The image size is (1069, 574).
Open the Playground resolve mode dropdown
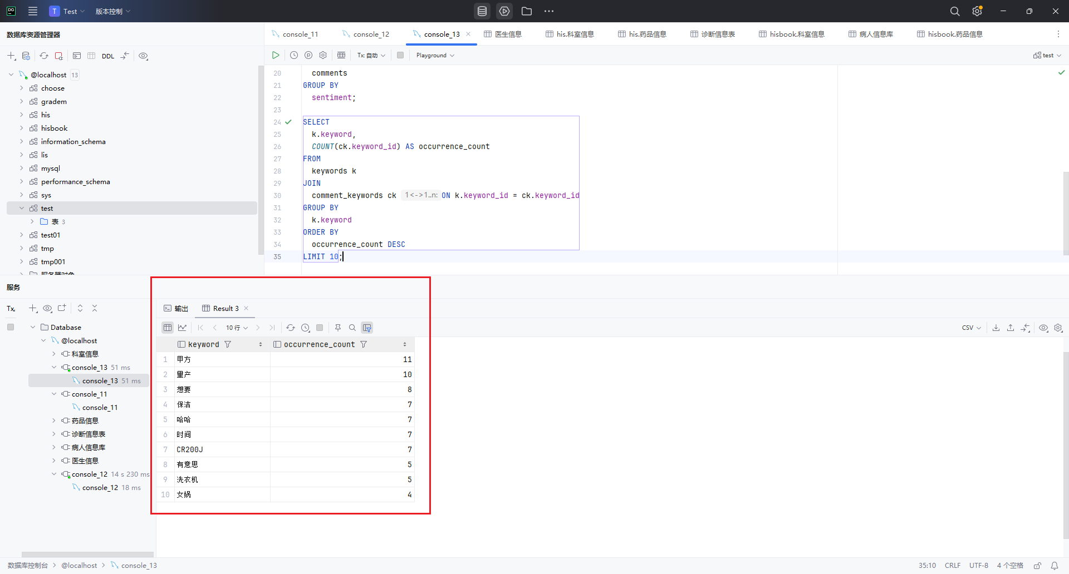[x=435, y=55]
